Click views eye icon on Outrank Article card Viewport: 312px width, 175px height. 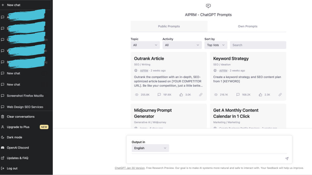click(x=137, y=94)
